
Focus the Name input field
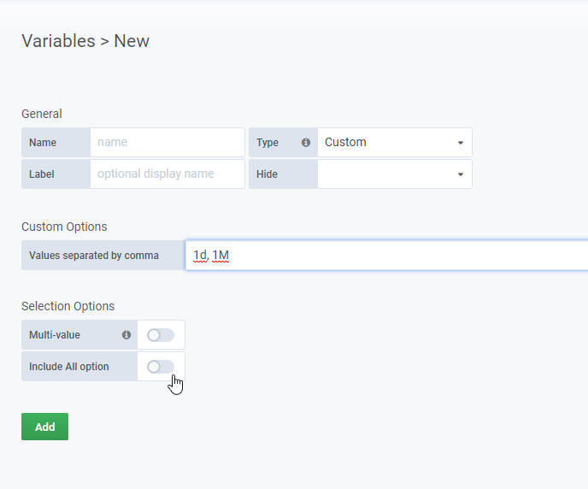pyautogui.click(x=168, y=143)
